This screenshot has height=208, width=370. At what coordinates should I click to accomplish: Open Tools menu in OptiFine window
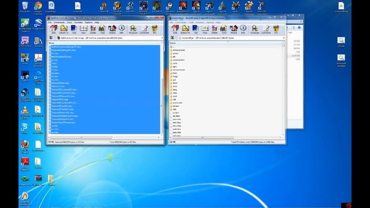[x=69, y=23]
